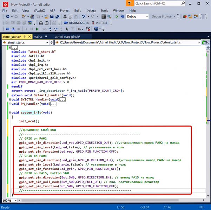Click the vertical scrollbar down arrow

(208, 196)
